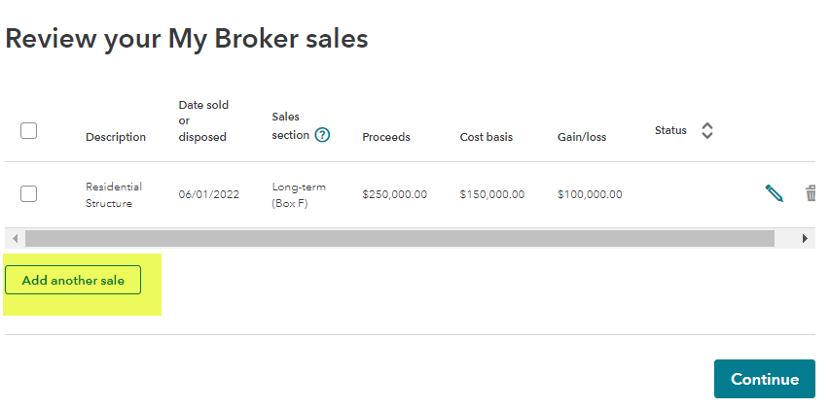
Task: Click the Continue button
Action: (765, 379)
